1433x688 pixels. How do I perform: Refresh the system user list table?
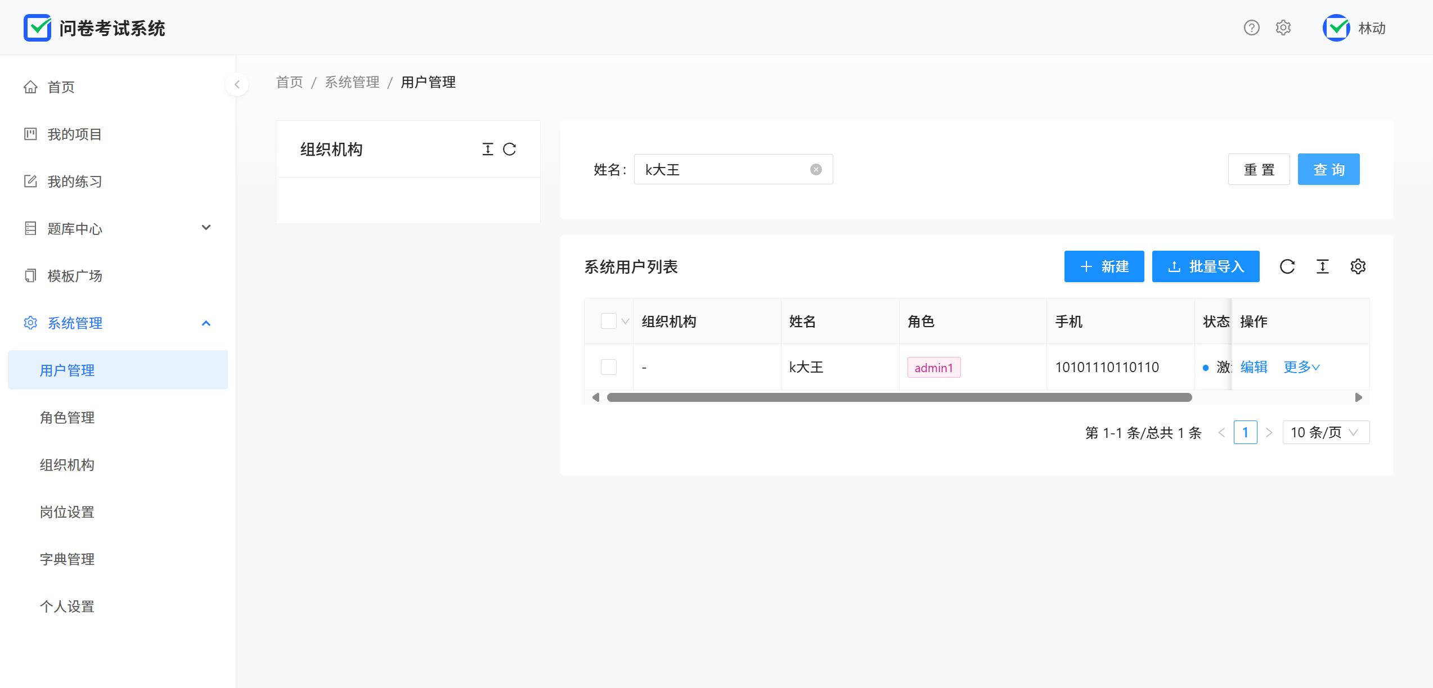point(1287,266)
